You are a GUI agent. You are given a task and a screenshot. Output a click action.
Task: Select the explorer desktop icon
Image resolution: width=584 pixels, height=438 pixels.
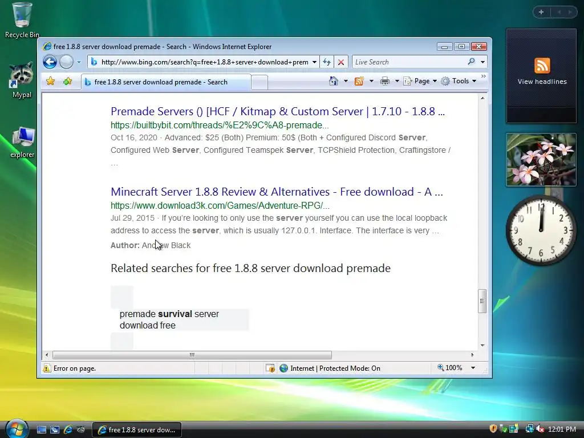click(22, 142)
